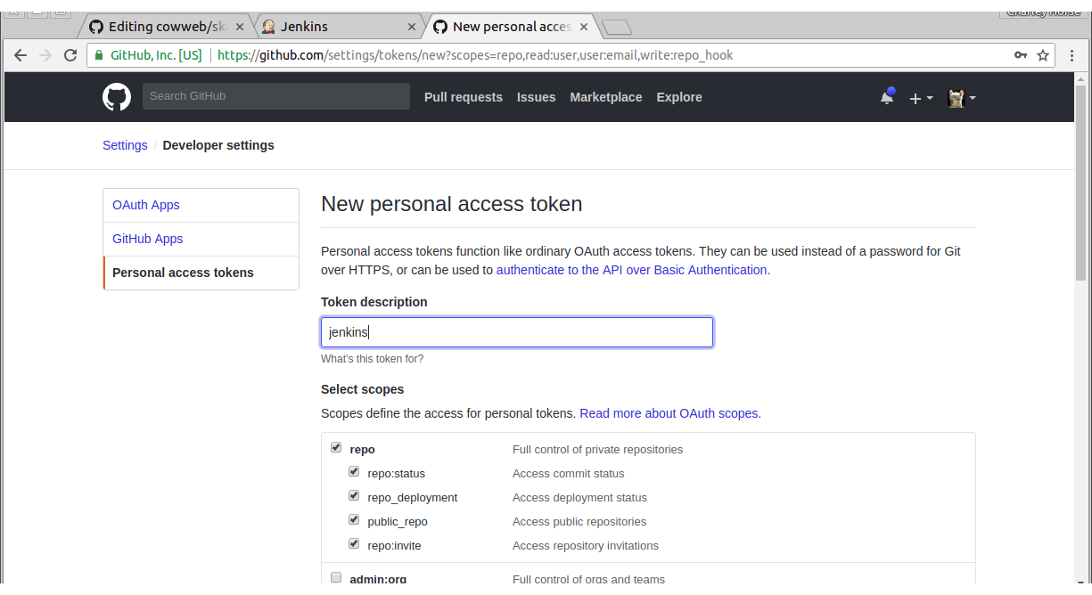Click the secure padlock icon

(100, 55)
